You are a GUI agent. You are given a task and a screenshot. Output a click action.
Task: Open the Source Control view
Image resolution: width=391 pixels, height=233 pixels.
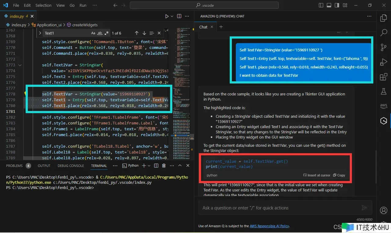click(x=384, y=47)
